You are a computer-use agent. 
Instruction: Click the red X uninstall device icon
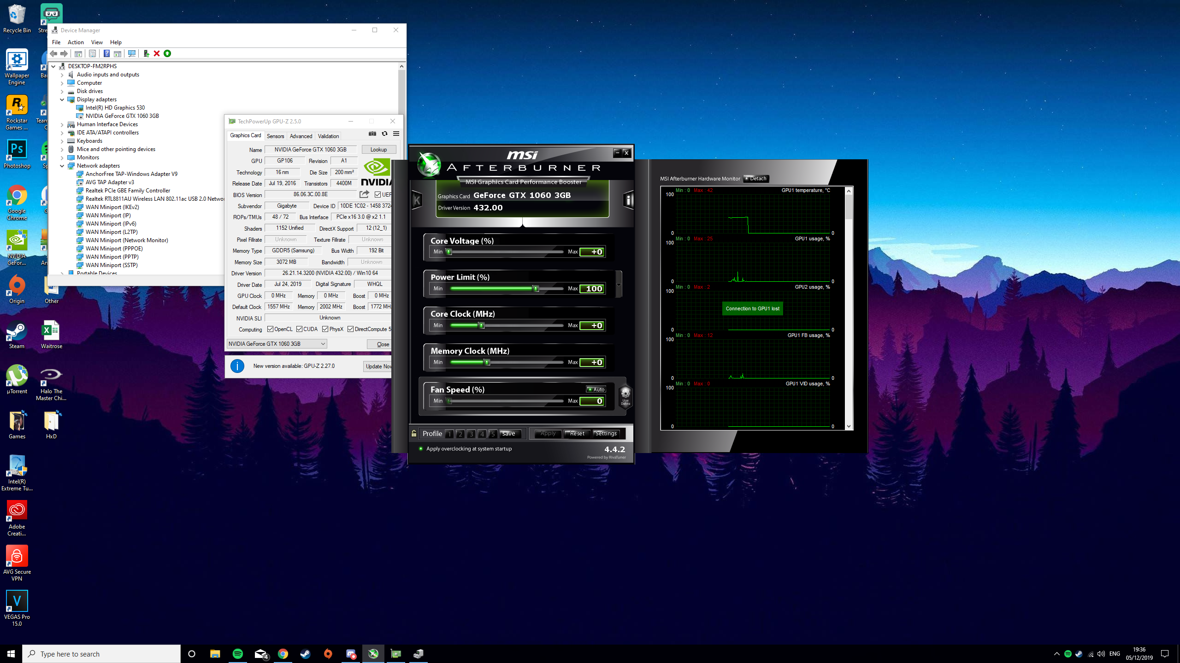157,54
